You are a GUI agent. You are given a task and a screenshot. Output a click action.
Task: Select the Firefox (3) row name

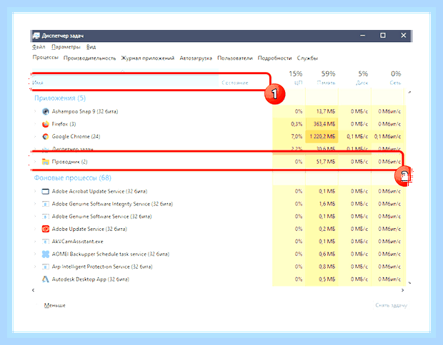tap(64, 124)
